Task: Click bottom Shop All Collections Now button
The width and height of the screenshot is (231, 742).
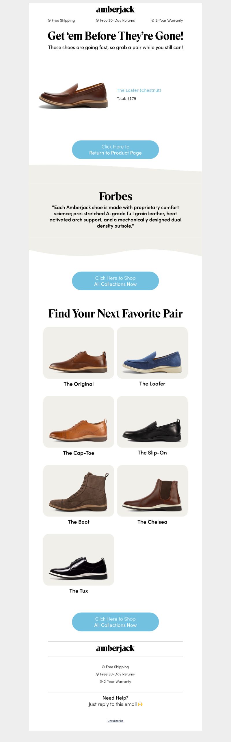Action: [x=115, y=622]
